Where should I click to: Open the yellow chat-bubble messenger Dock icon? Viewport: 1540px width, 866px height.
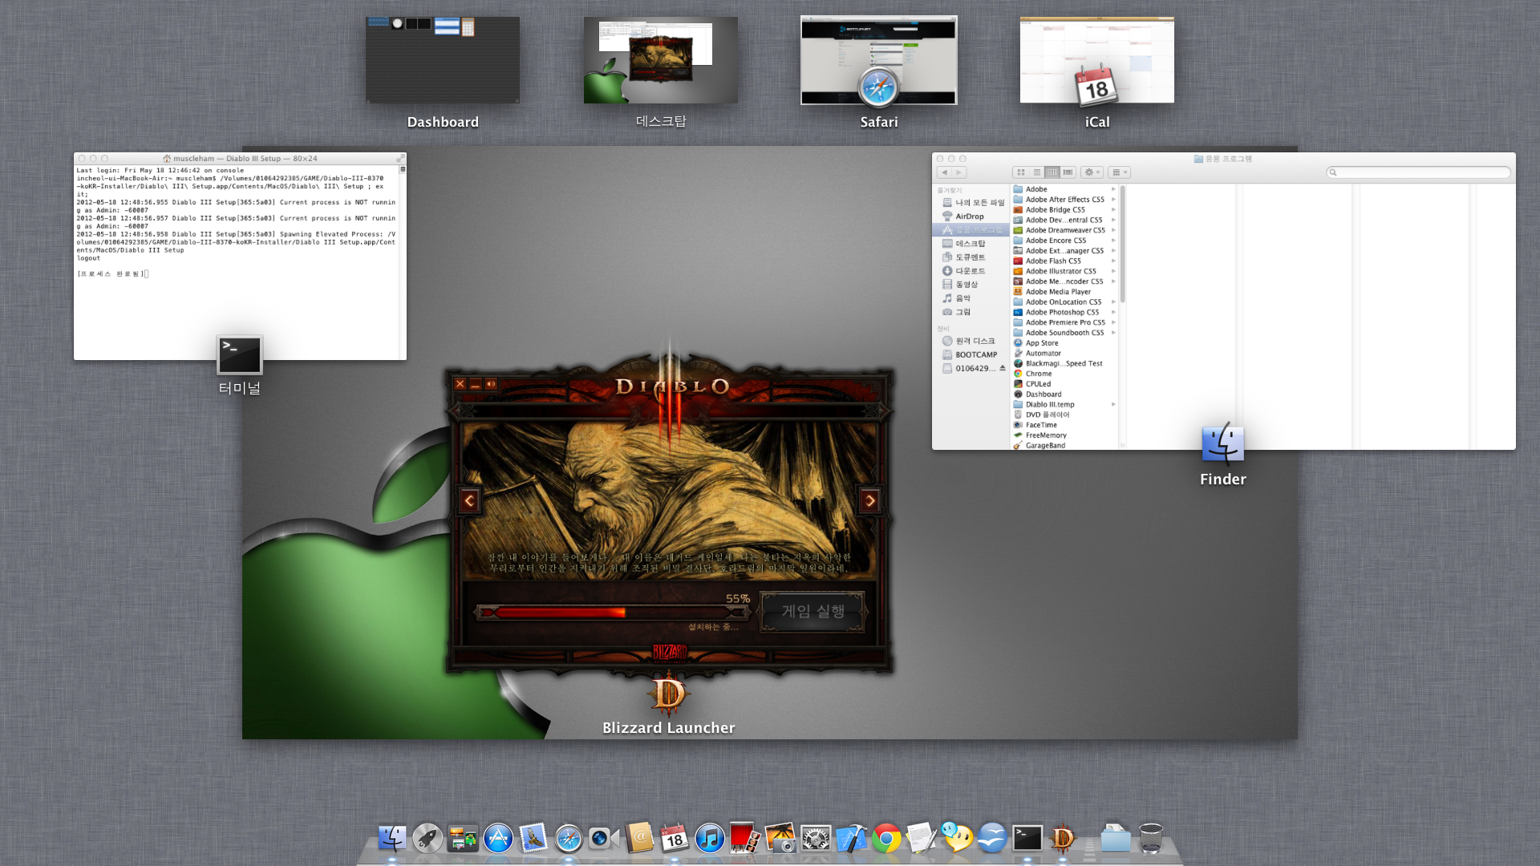click(957, 839)
